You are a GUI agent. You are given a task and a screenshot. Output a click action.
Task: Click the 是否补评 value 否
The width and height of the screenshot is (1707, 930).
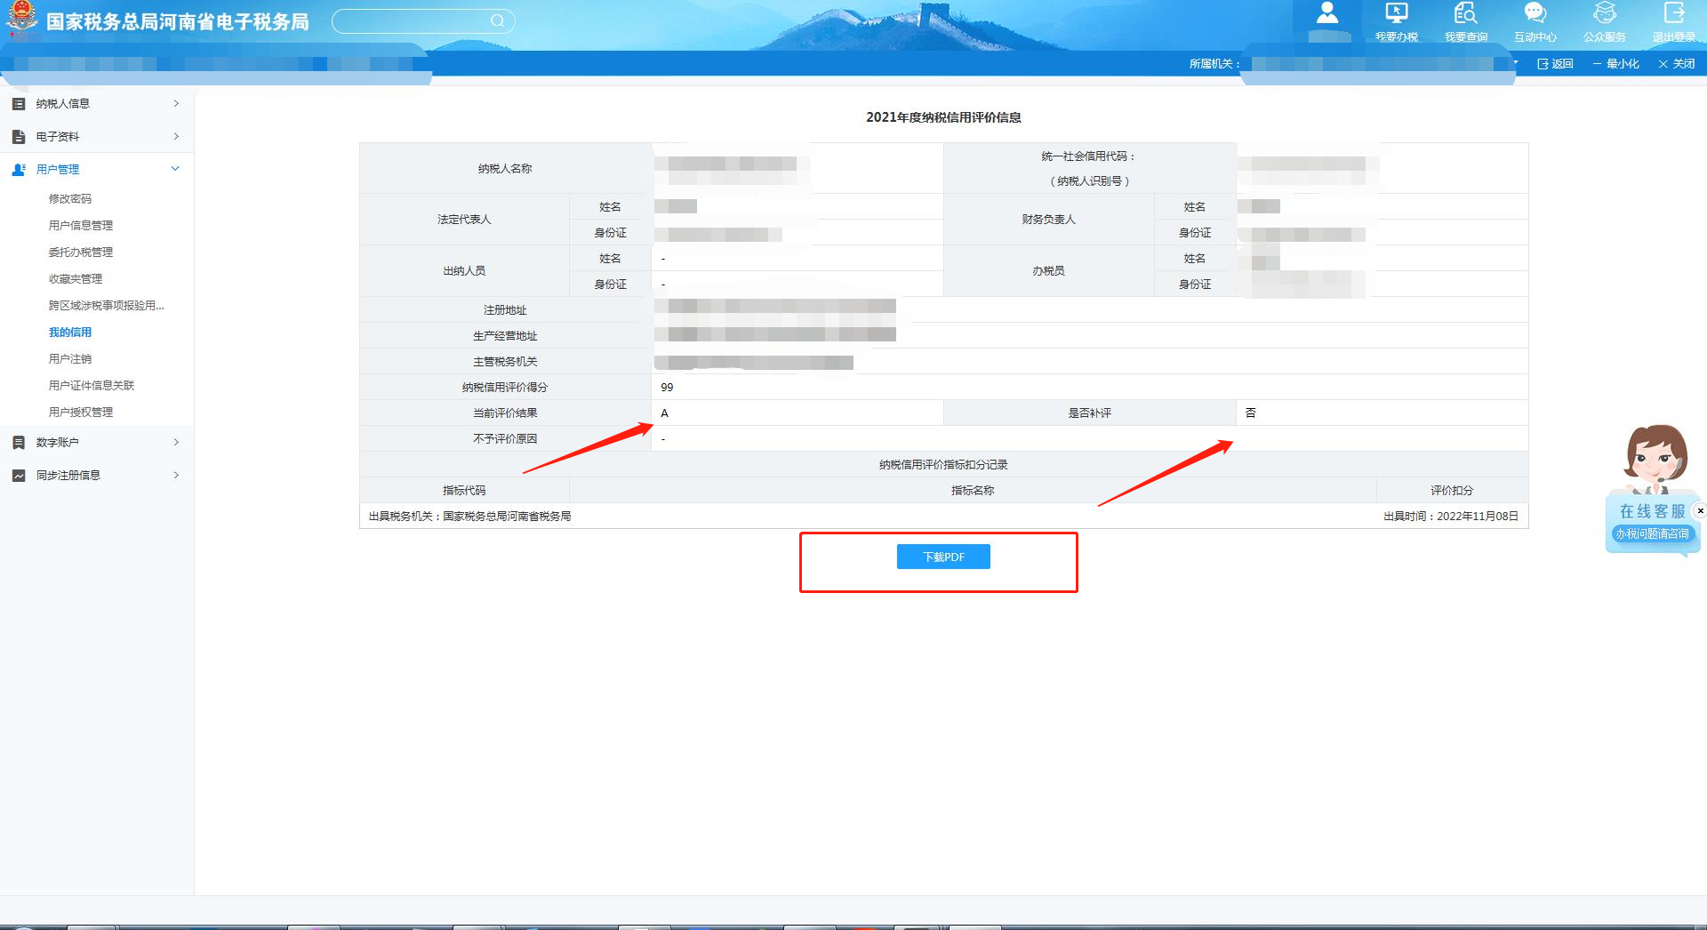pos(1251,413)
